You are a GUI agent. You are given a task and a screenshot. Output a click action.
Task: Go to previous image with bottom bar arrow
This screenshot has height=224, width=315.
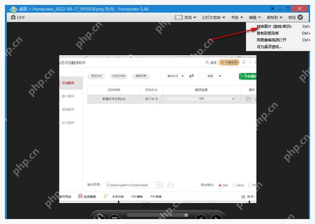pos(201,217)
